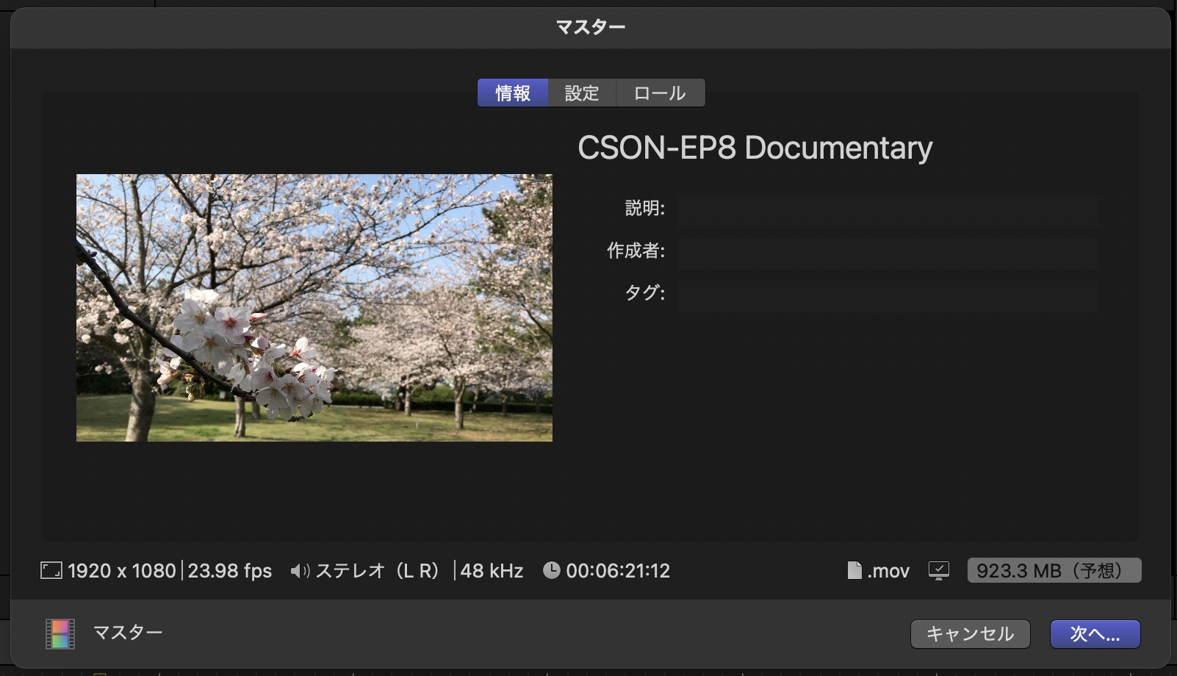Image resolution: width=1177 pixels, height=676 pixels.
Task: Proceed with the 次へ... button
Action: coord(1095,634)
